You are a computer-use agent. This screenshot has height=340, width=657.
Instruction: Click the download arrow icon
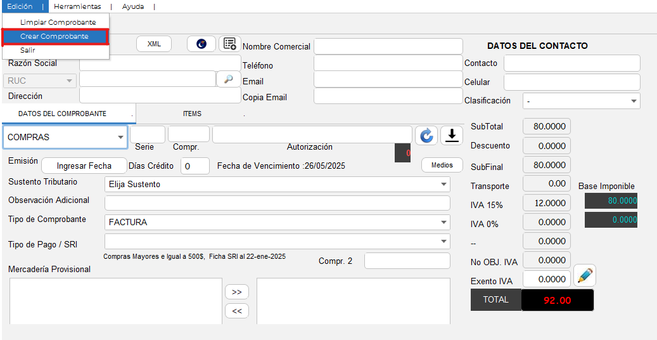tap(452, 135)
